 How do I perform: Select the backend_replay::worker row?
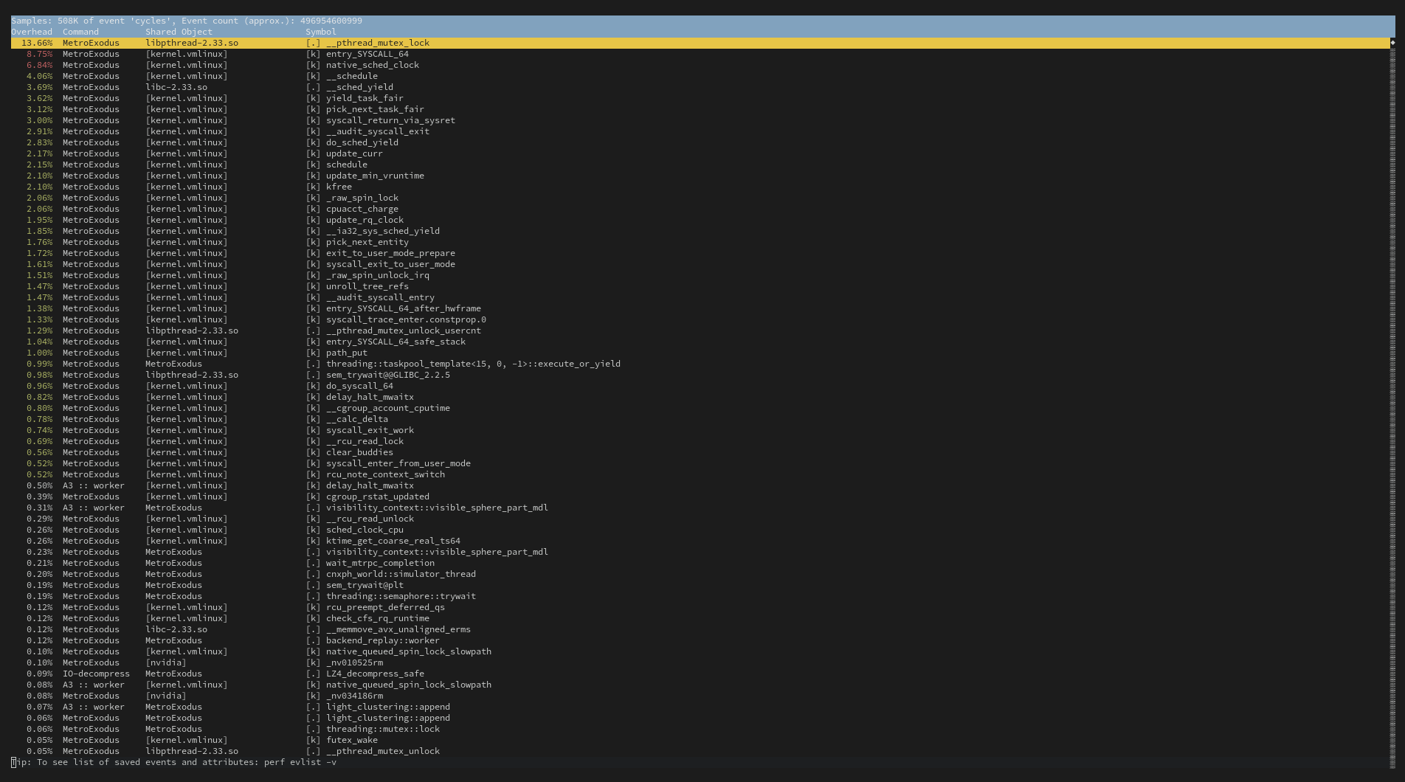(x=382, y=640)
